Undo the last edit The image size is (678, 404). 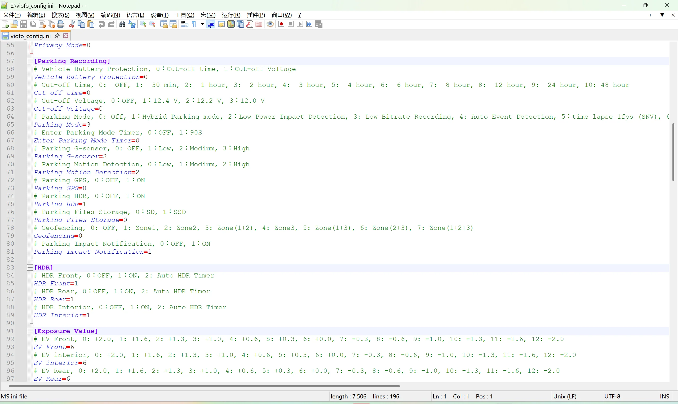tap(101, 24)
